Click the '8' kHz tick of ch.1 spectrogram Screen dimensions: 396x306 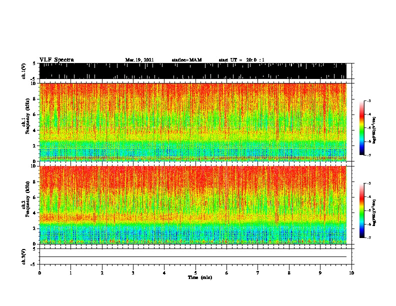coord(34,99)
